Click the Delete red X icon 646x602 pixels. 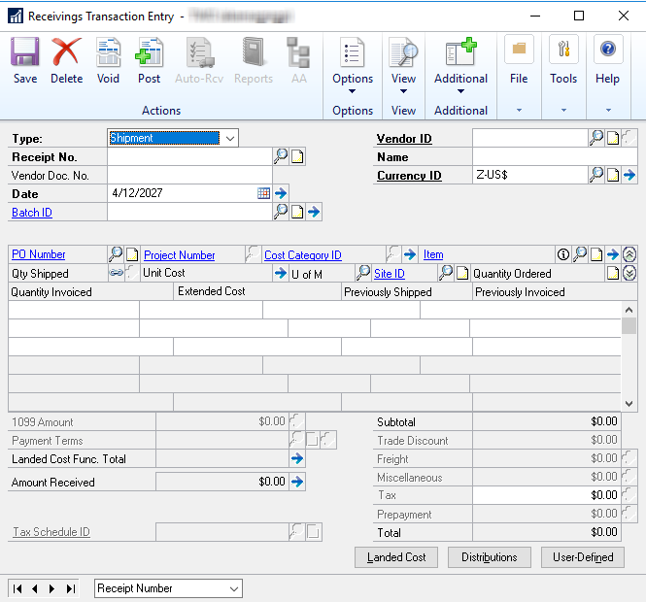[x=66, y=60]
